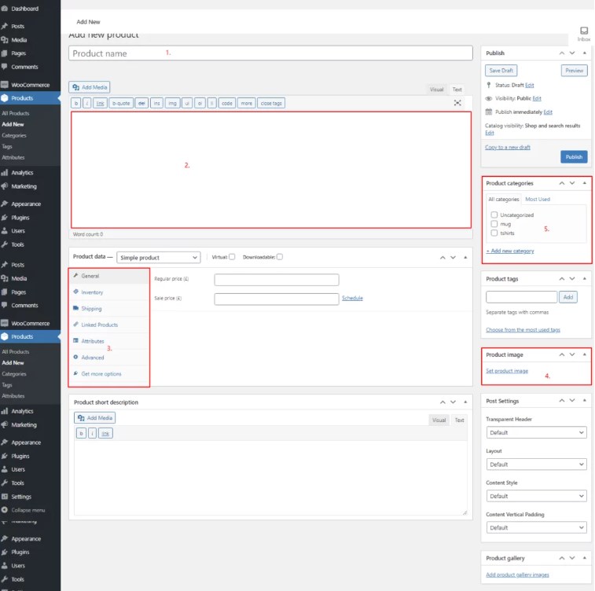Select Linked Products in the Product data panel
The image size is (595, 591).
point(99,325)
